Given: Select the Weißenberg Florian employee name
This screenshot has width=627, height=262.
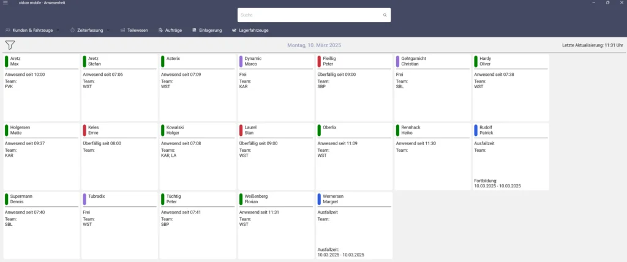Looking at the screenshot, I should tap(256, 199).
